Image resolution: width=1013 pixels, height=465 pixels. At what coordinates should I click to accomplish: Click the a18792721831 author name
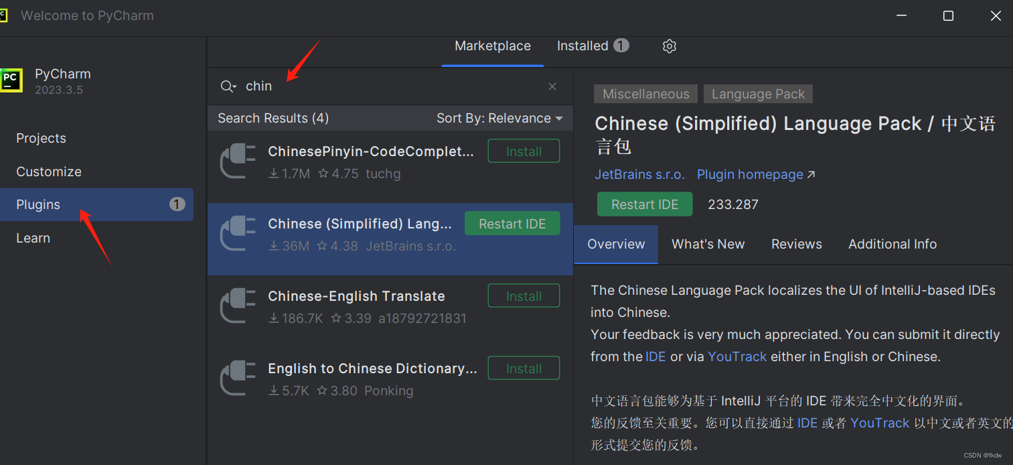click(x=422, y=318)
